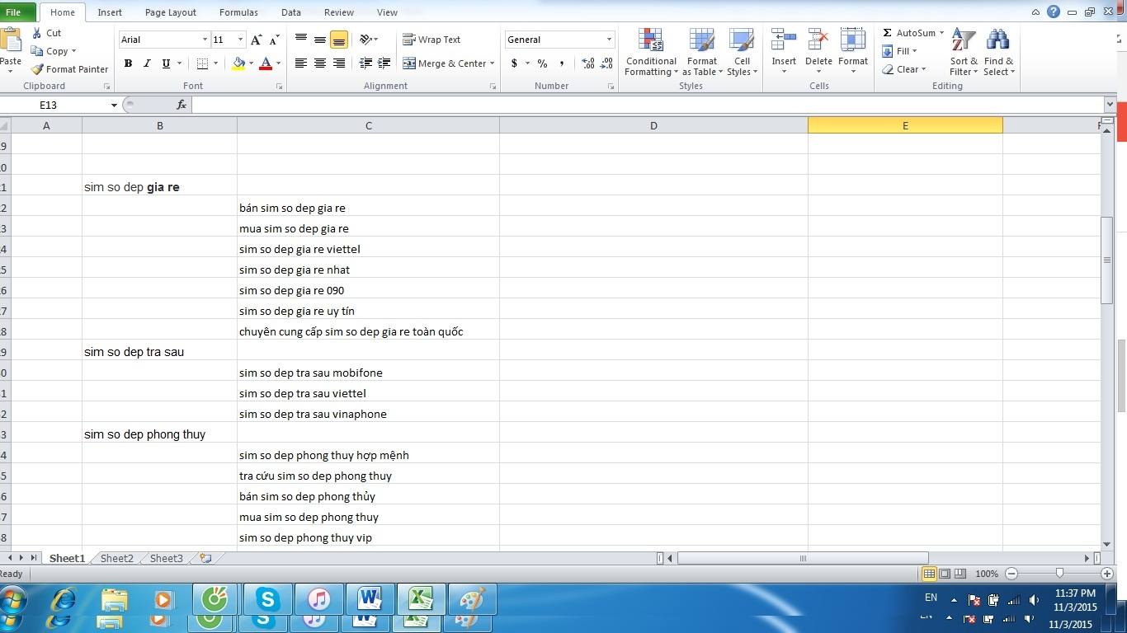
Task: Open the File tab
Action: 14,12
